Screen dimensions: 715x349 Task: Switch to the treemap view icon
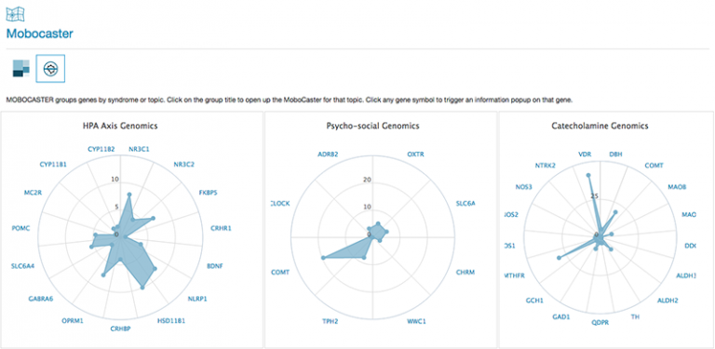click(x=21, y=68)
